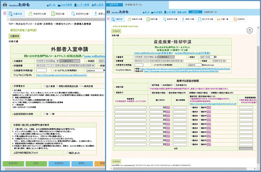Click ユーザー管理 link in right window header

[x=171, y=12]
